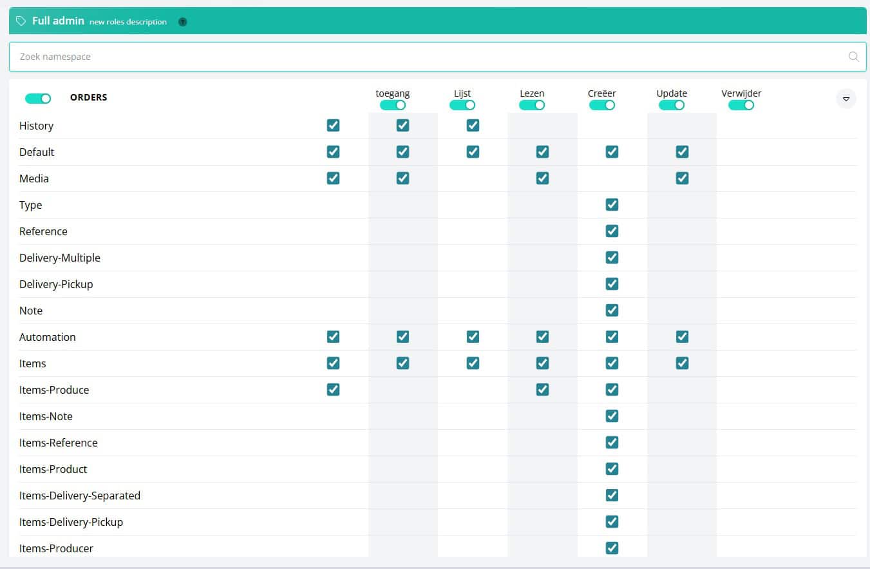This screenshot has width=870, height=569.
Task: Toggle the Update column switch
Action: click(672, 104)
